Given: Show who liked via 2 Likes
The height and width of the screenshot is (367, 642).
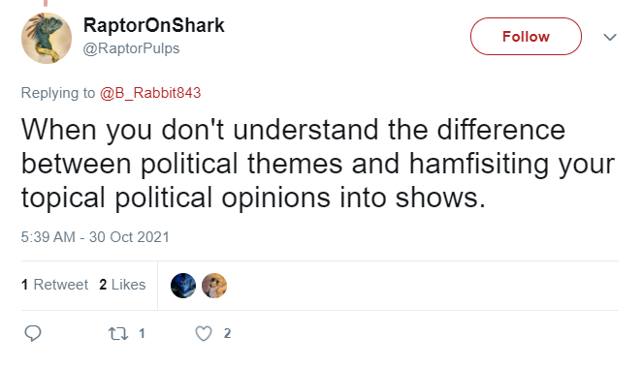Looking at the screenshot, I should (122, 285).
